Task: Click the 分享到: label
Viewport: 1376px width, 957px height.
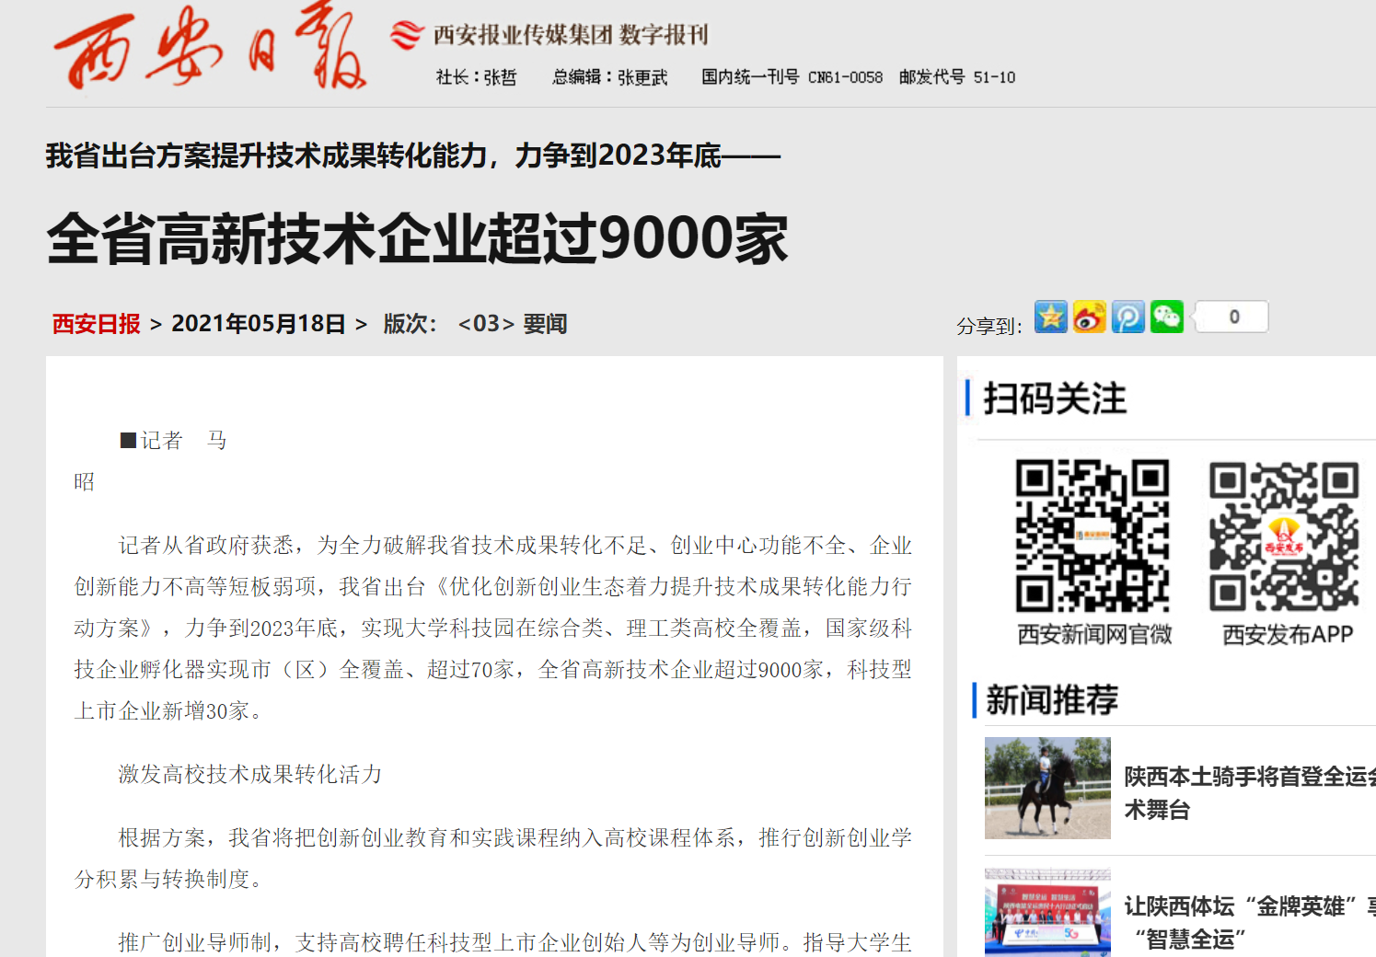Action: (x=989, y=326)
